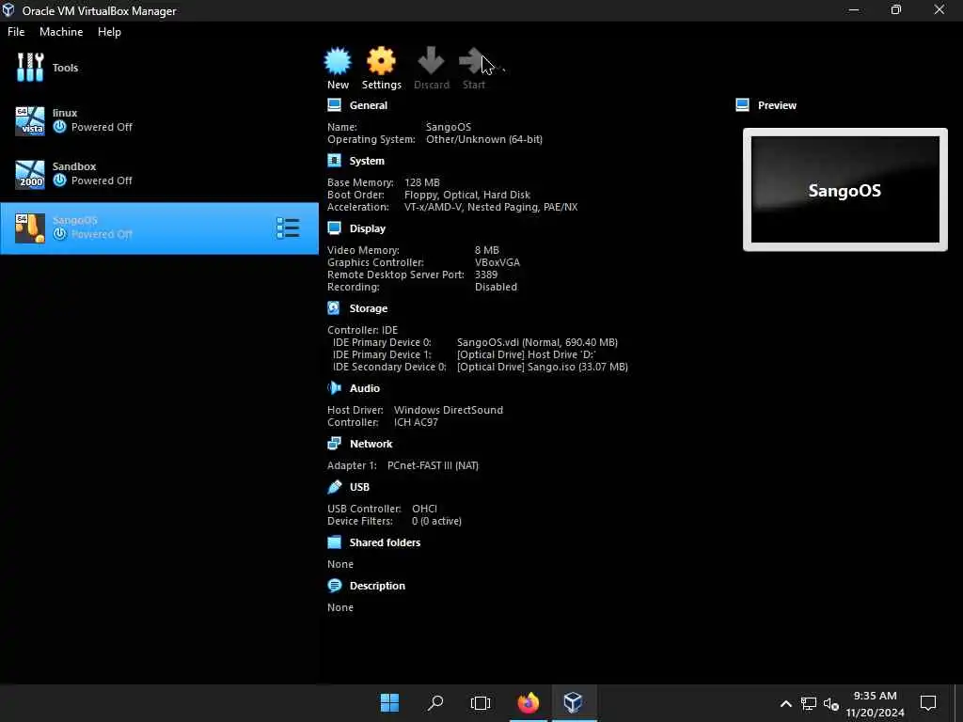The width and height of the screenshot is (963, 722).
Task: Click the Discard arrow icon
Action: [431, 61]
